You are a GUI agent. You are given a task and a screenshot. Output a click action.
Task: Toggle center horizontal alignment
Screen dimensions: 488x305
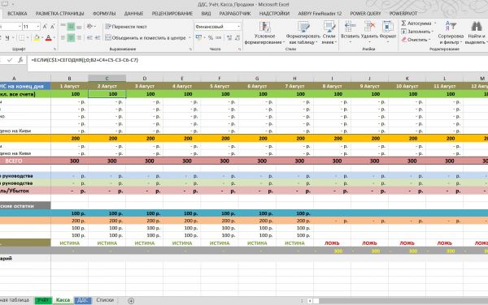tap(71, 38)
